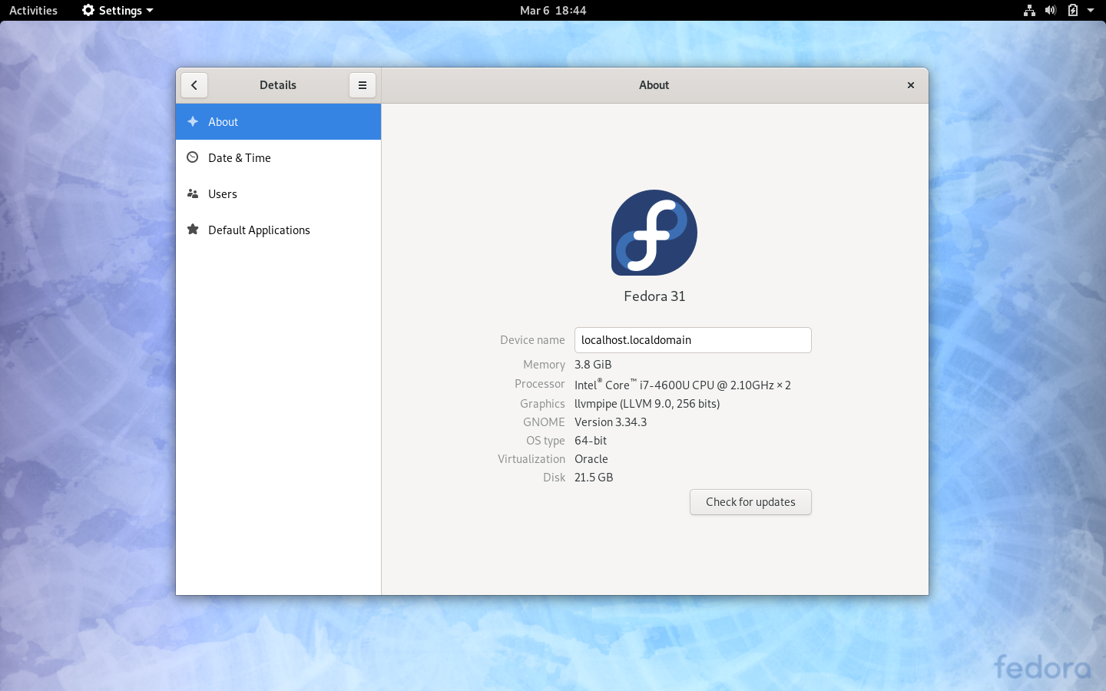This screenshot has height=691, width=1106.
Task: Open the Activities overview
Action: [x=33, y=10]
